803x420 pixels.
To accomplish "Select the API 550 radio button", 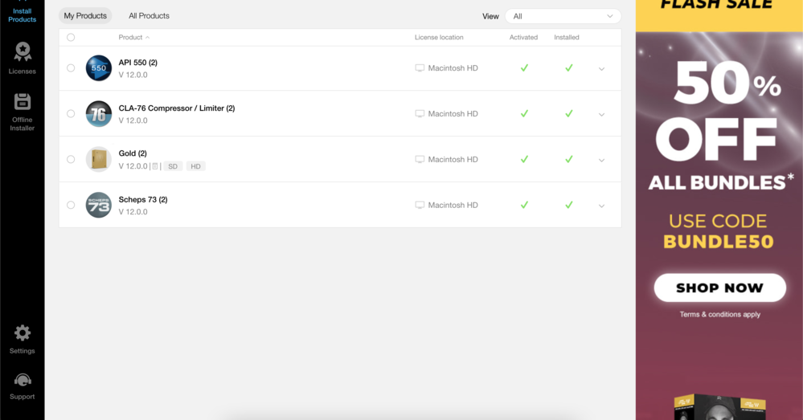I will (71, 68).
